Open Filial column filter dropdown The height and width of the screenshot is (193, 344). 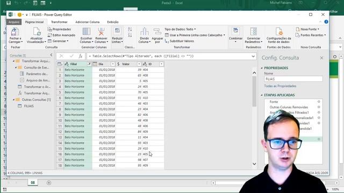tap(89, 64)
